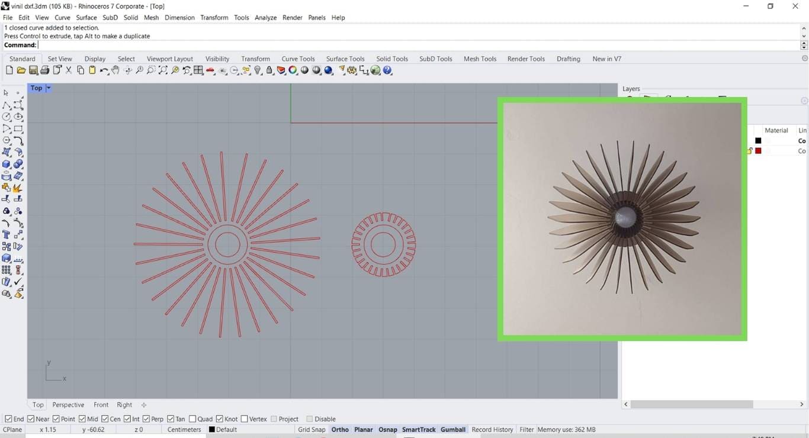The height and width of the screenshot is (438, 809).
Task: Click the Boolean union spheres icon
Action: [18, 164]
